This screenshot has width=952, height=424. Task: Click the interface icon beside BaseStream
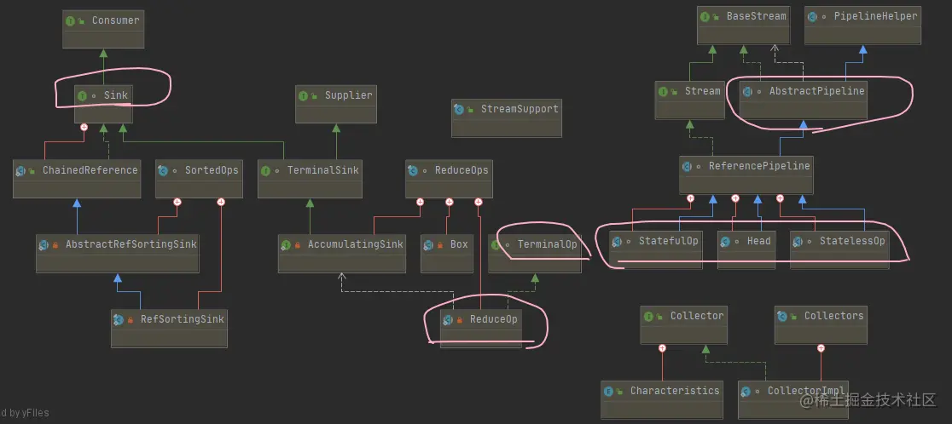tap(705, 17)
